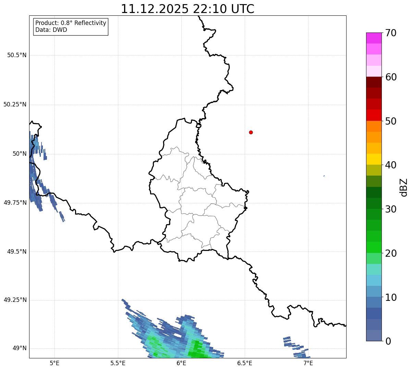Click the 30 colorbar tick label
The width and height of the screenshot is (412, 370).
[x=391, y=209]
